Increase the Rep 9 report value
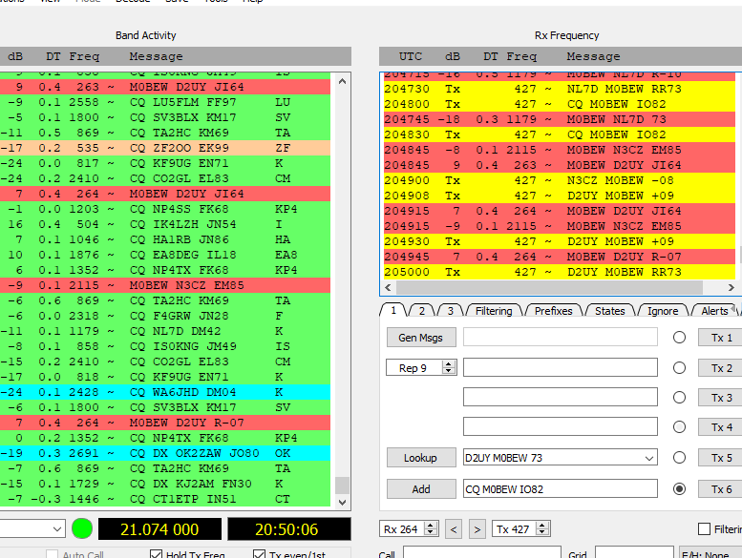742x558 pixels. (x=449, y=364)
